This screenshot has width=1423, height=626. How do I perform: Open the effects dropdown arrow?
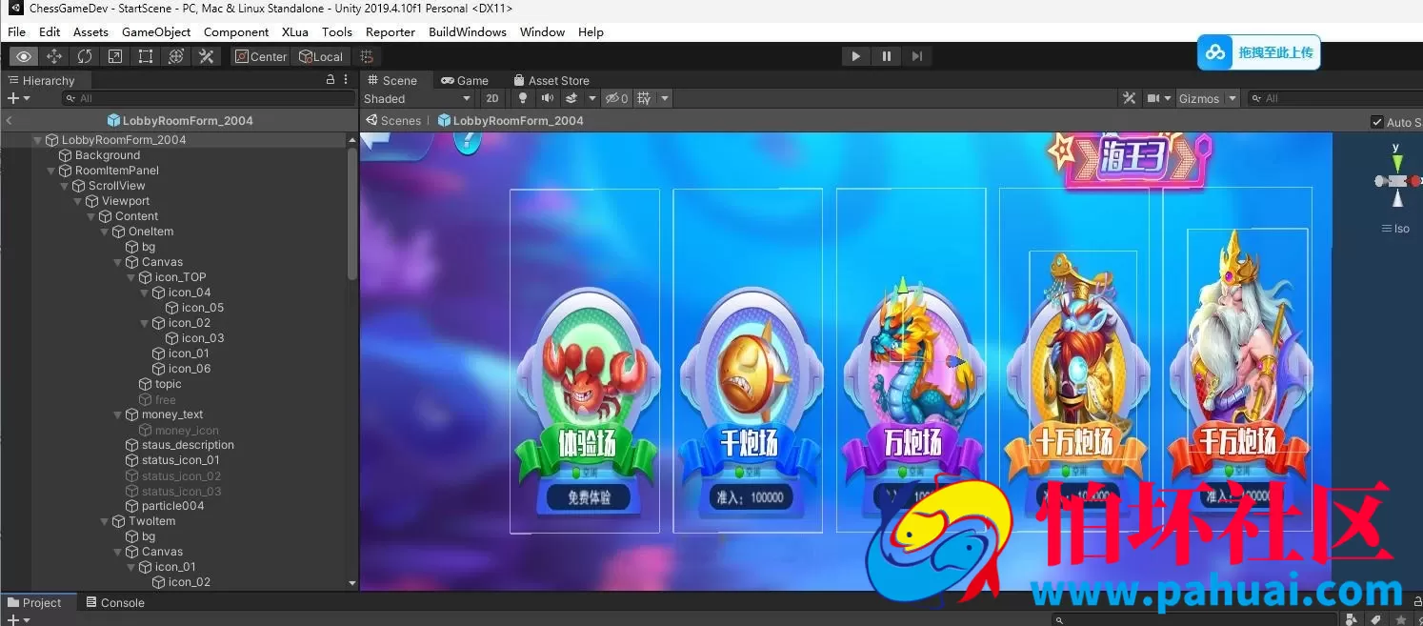coord(592,98)
